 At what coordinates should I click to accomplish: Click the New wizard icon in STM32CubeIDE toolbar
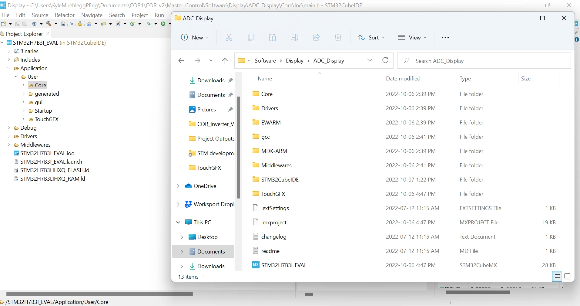(4, 24)
